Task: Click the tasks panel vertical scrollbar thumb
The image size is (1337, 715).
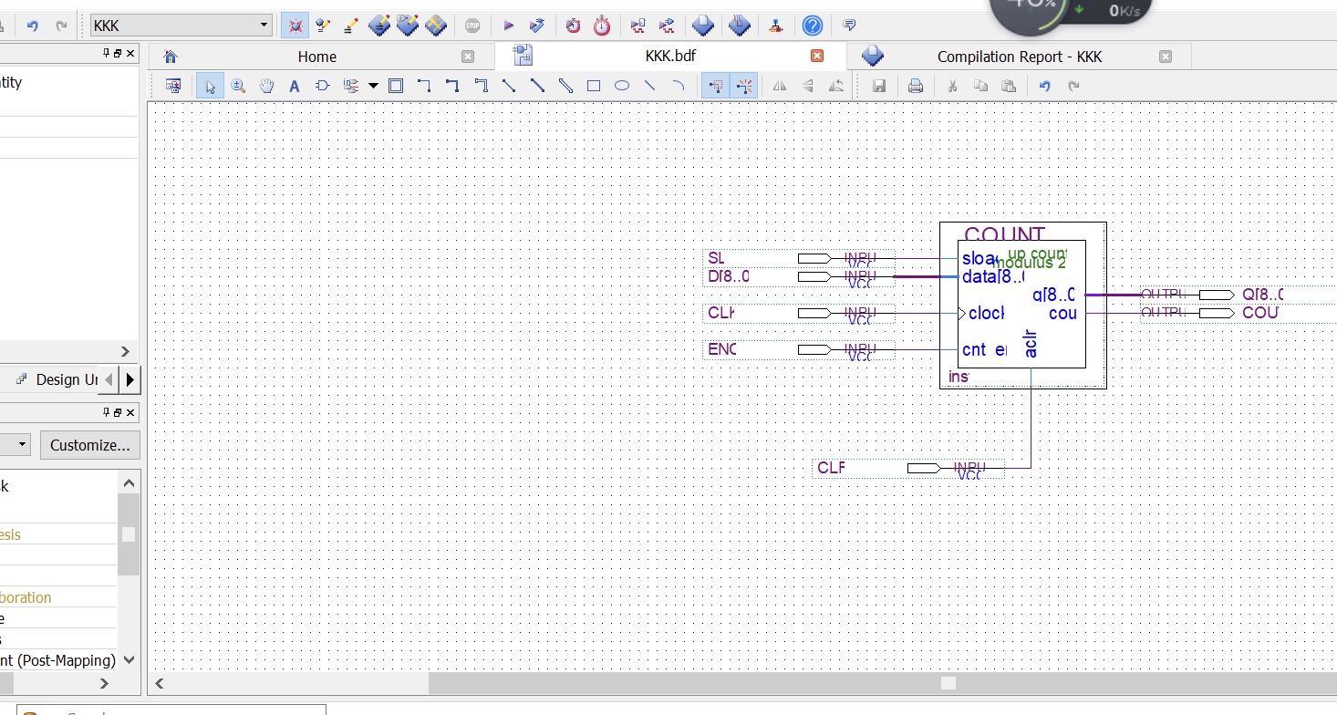Action: pos(129,534)
